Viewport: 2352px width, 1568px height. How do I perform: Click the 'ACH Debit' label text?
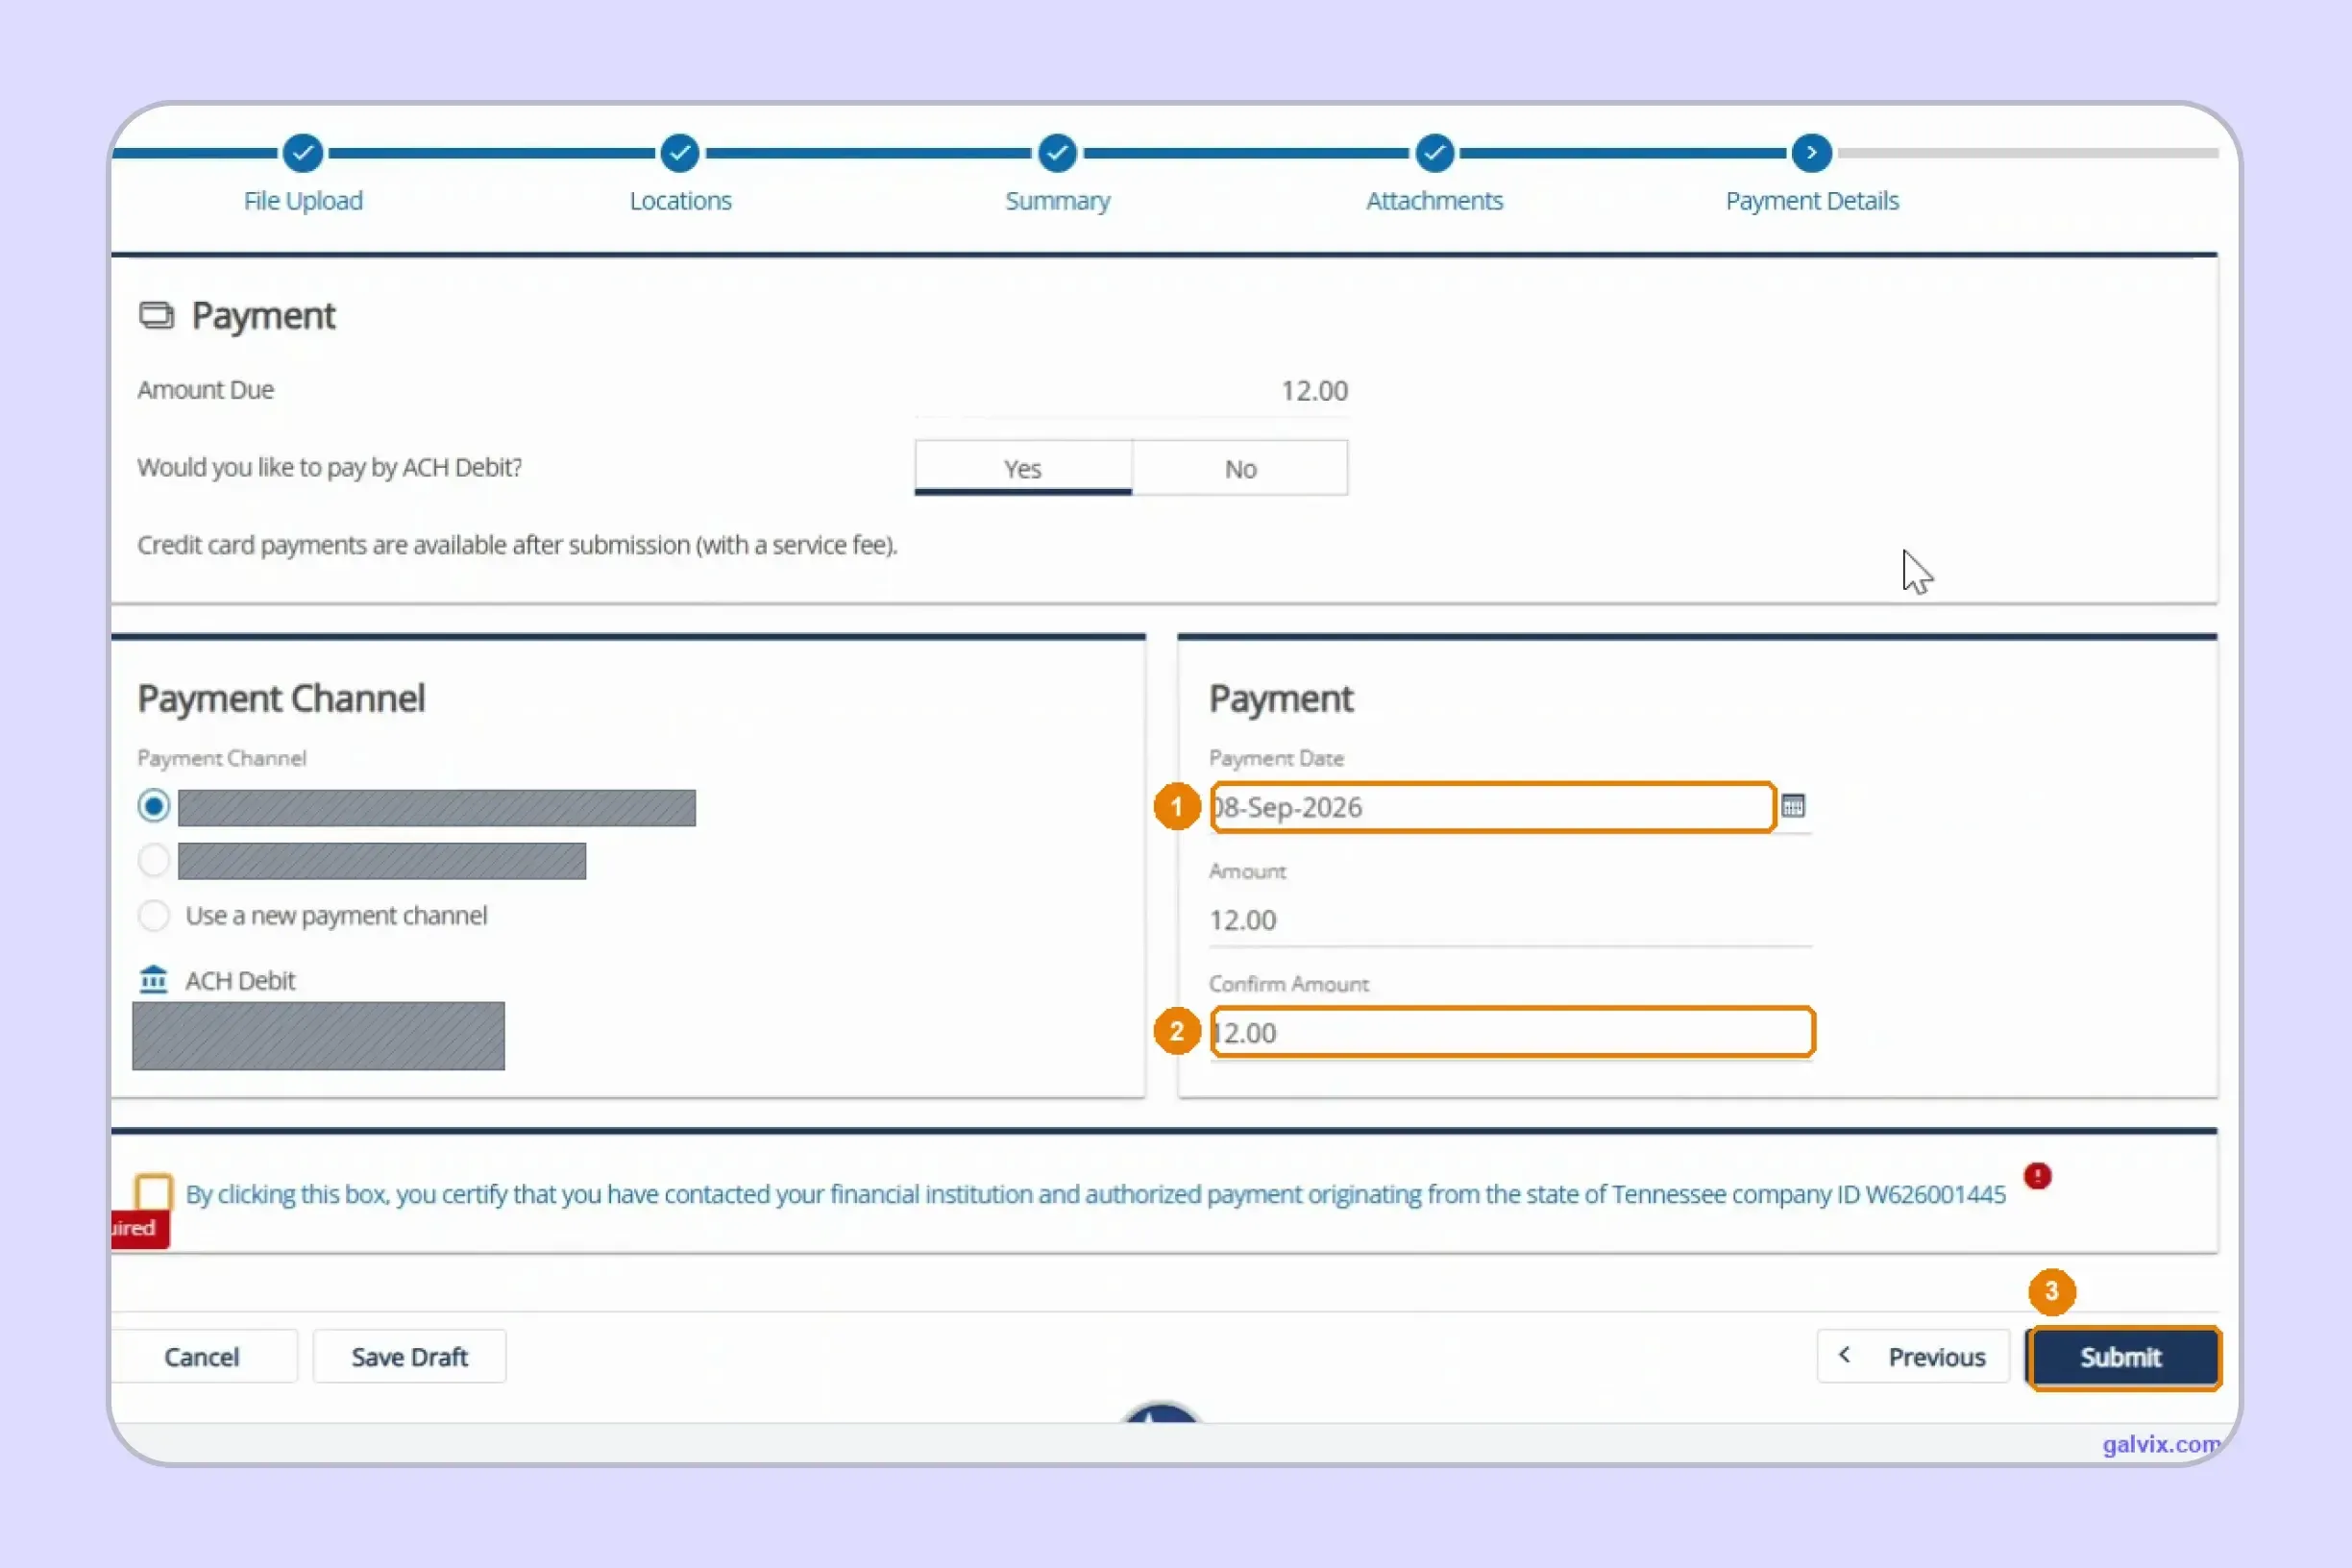click(240, 981)
